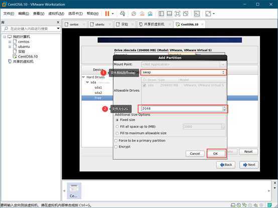278x208 pixels.
Task: Select Fill all space up to (MB)
Action: (117, 127)
